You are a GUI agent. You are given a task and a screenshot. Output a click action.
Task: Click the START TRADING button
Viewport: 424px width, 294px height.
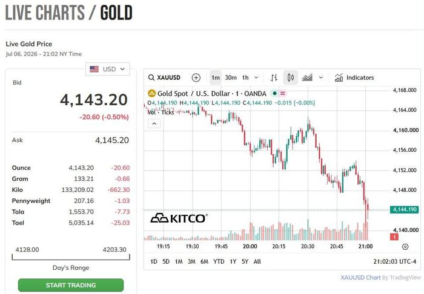(x=71, y=285)
